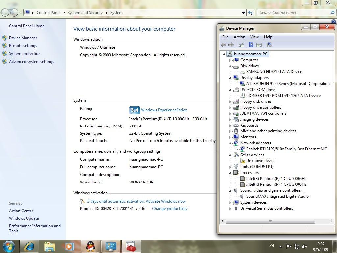The width and height of the screenshot is (337, 253).
Task: Collapse the Processors tree node
Action: pos(230,173)
